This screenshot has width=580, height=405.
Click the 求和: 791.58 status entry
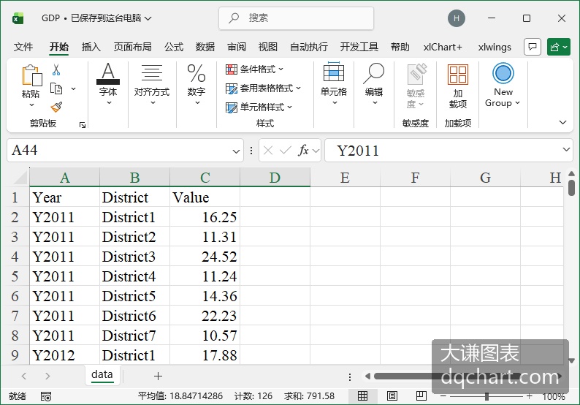(x=309, y=396)
